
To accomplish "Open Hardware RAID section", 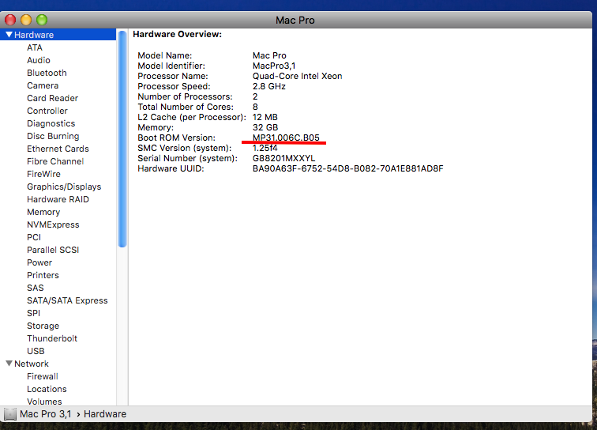I will pos(58,199).
